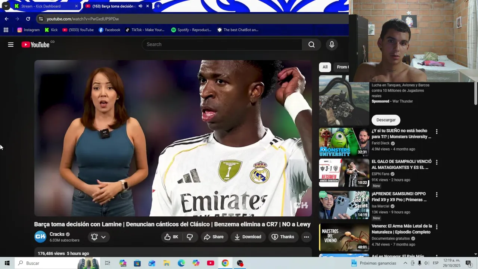
Task: Open the Cracks channel name link
Action: pyautogui.click(x=57, y=234)
